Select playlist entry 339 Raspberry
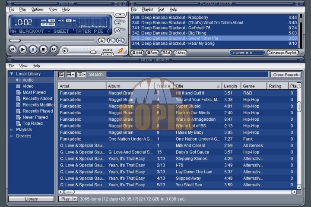Viewport: 311px width, 207px height. [x=214, y=17]
